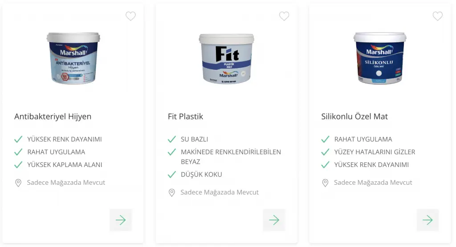Open the Fit Plastik product title
This screenshot has height=247, width=456.
click(185, 116)
